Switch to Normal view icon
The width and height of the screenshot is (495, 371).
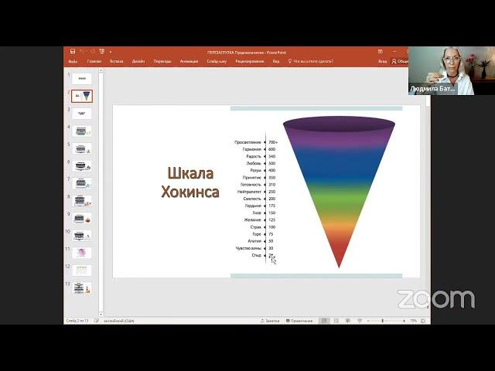(x=324, y=321)
